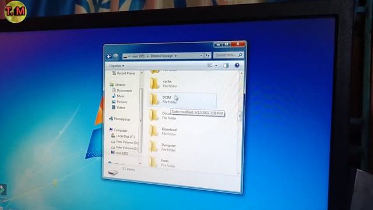Click the fonts folder icon
This screenshot has width=373, height=210.
pyautogui.click(x=153, y=162)
